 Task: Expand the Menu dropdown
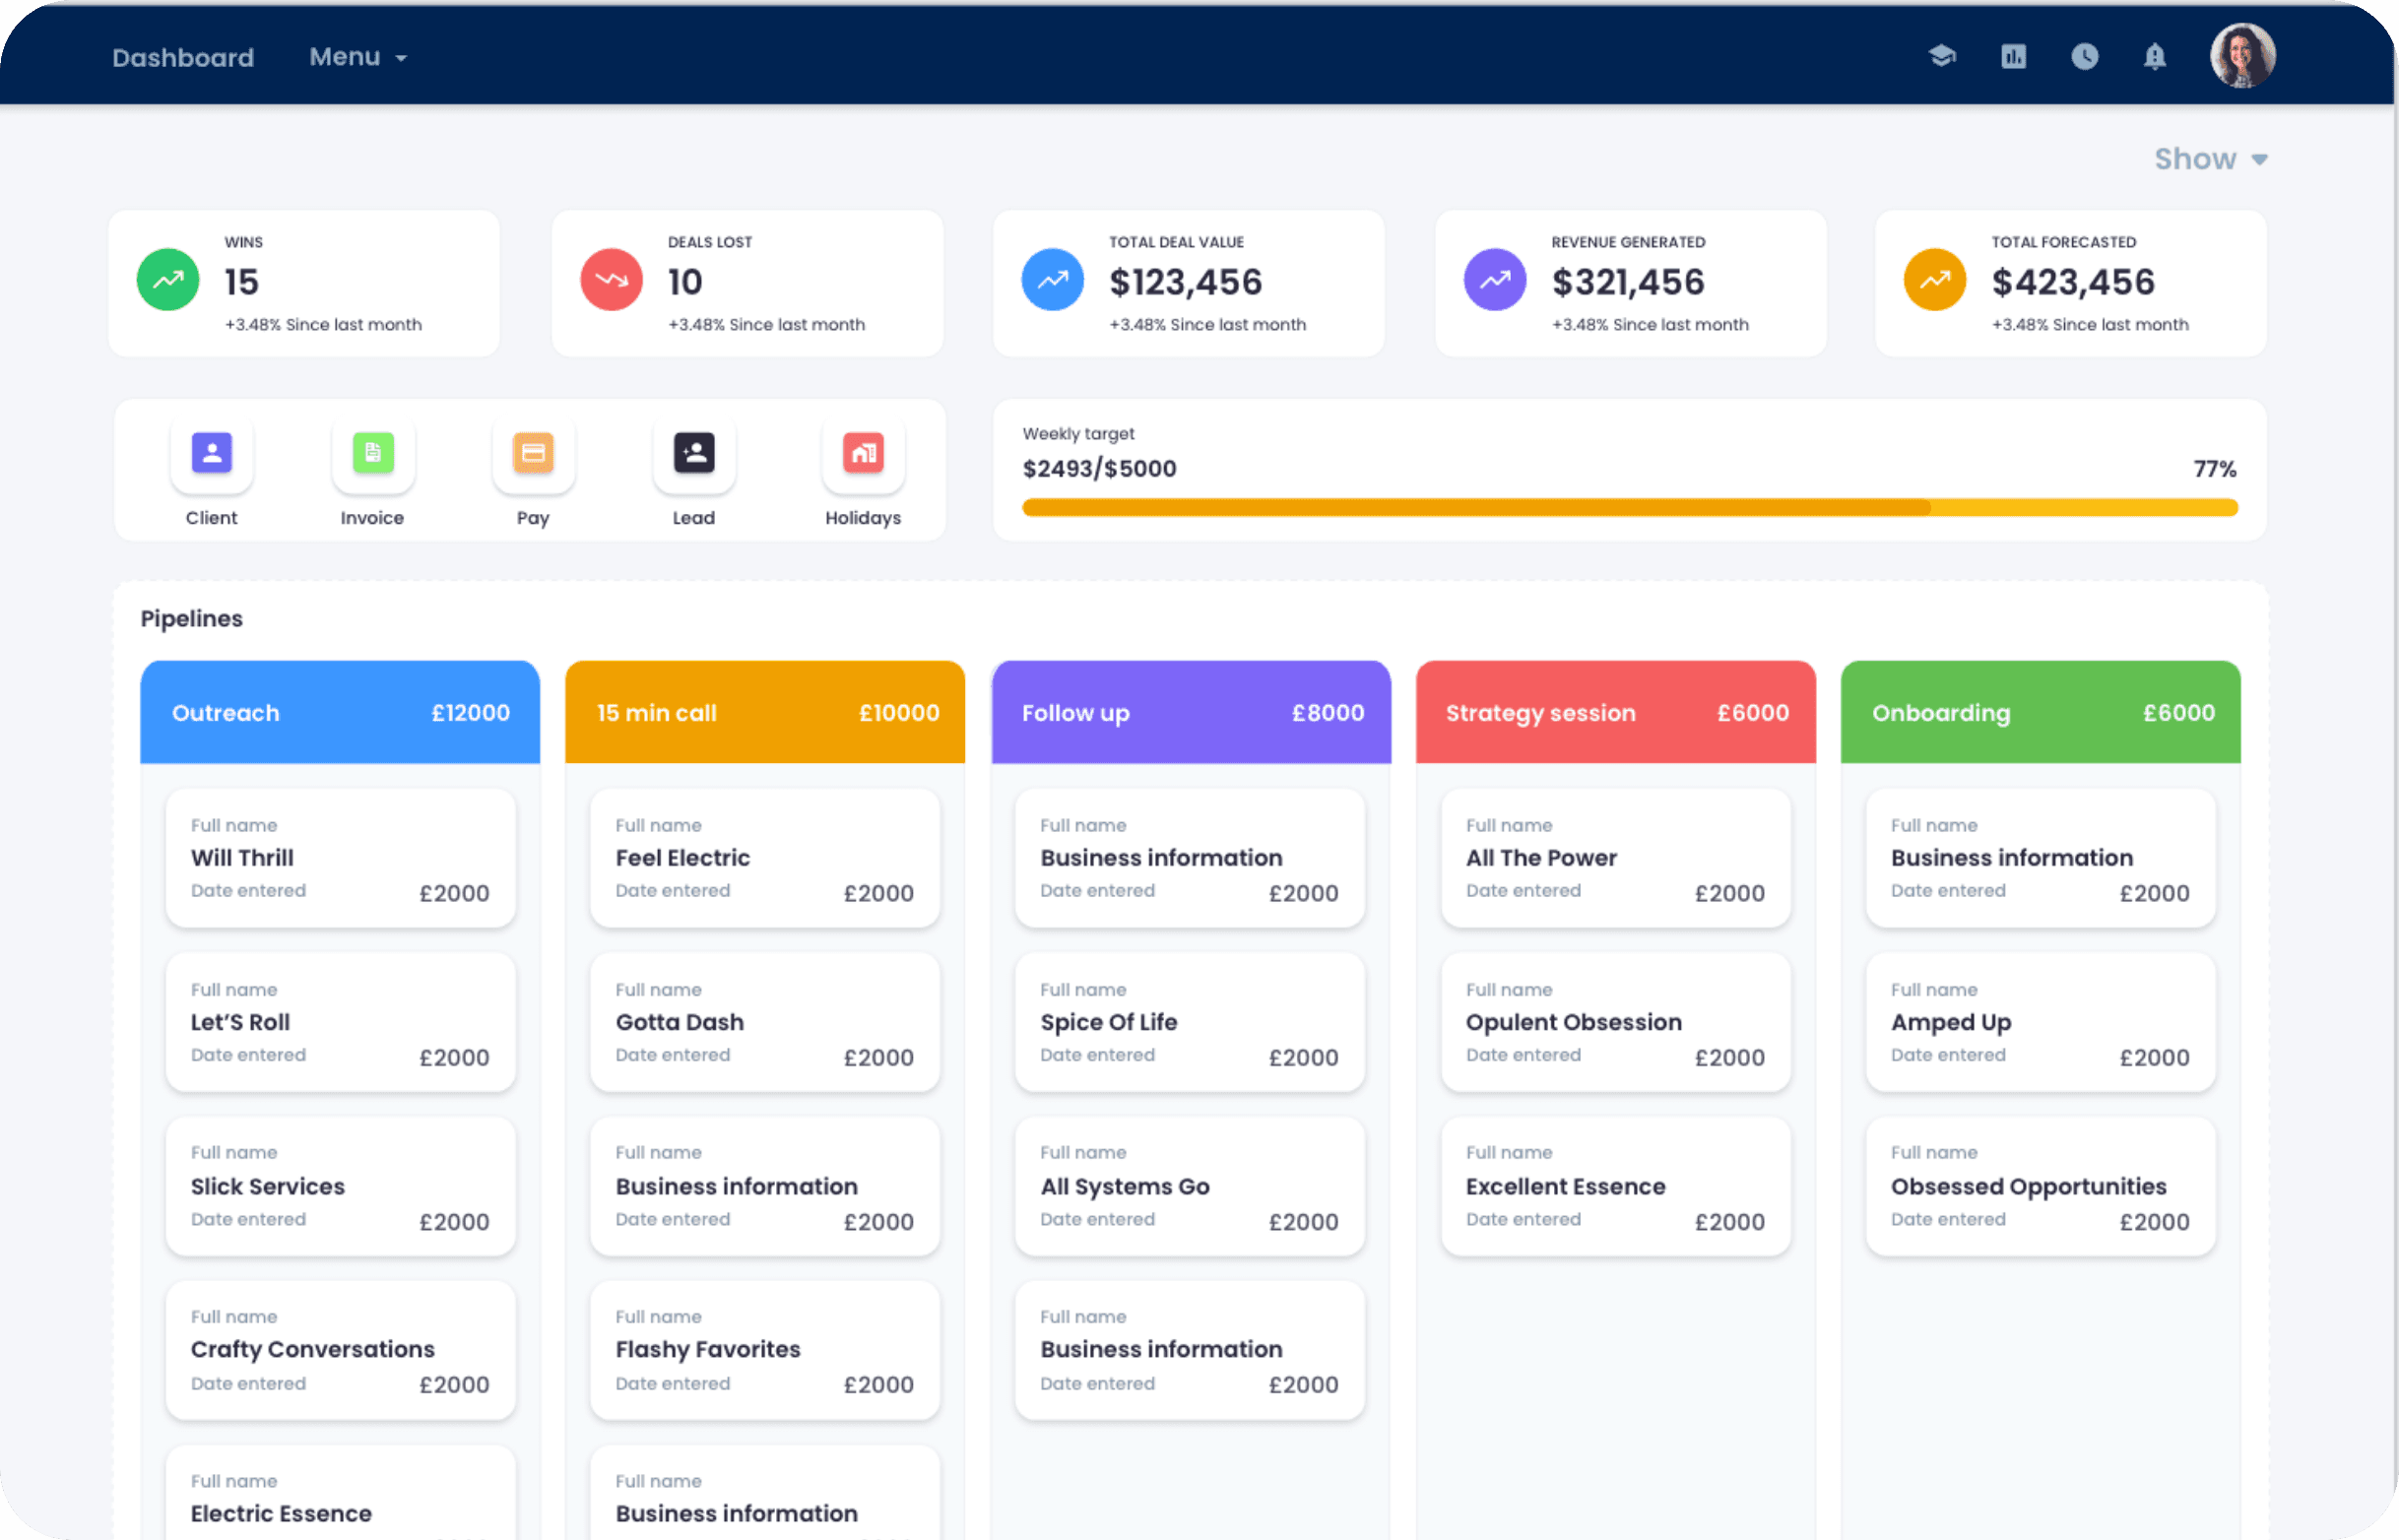[x=357, y=57]
